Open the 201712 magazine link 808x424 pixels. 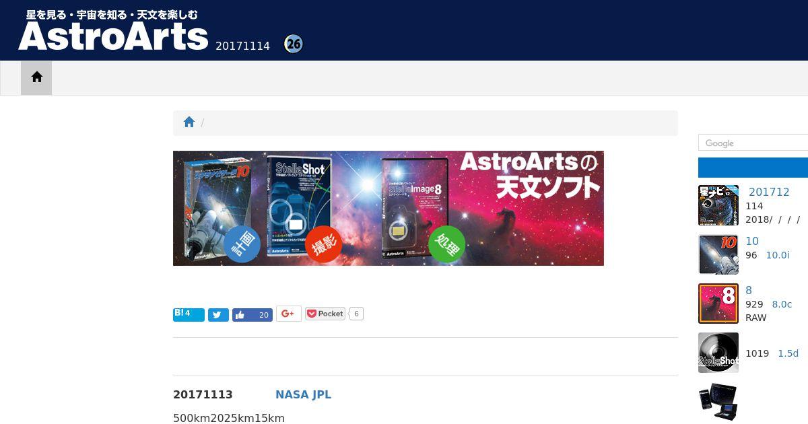769,192
